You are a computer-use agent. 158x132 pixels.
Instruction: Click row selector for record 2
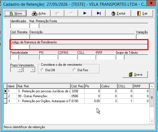[5, 96]
